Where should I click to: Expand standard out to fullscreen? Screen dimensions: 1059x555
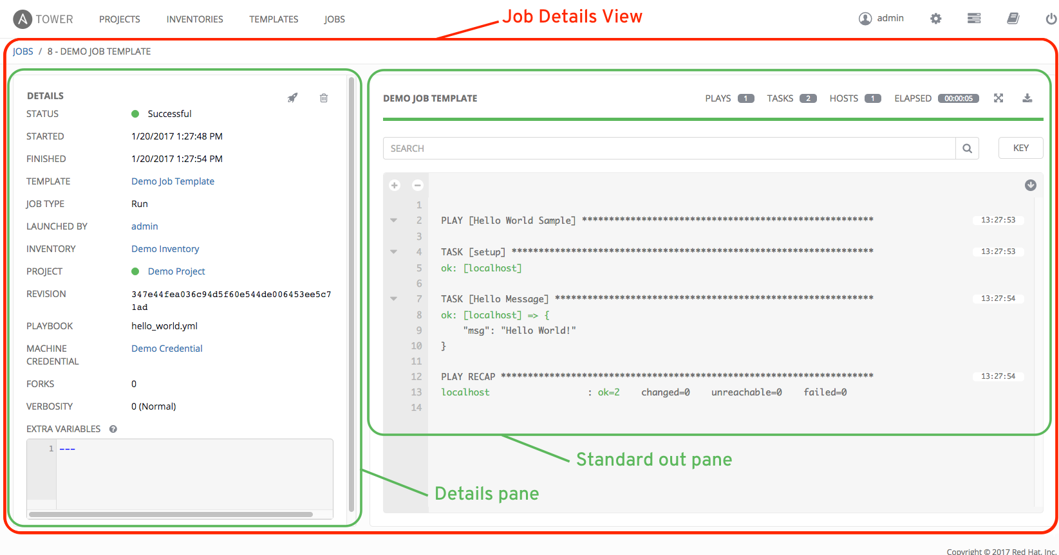pos(998,98)
